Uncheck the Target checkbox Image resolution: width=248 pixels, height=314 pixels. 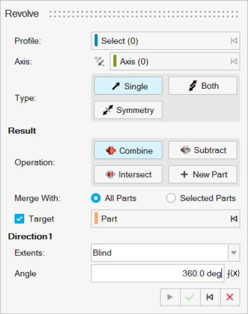tap(19, 219)
